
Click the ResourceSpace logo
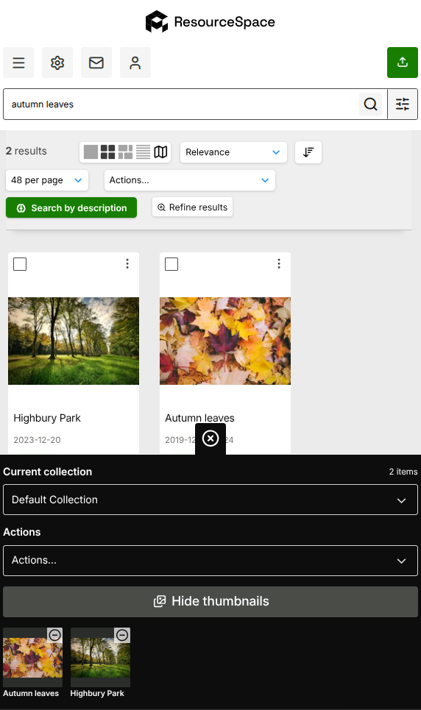coord(210,22)
